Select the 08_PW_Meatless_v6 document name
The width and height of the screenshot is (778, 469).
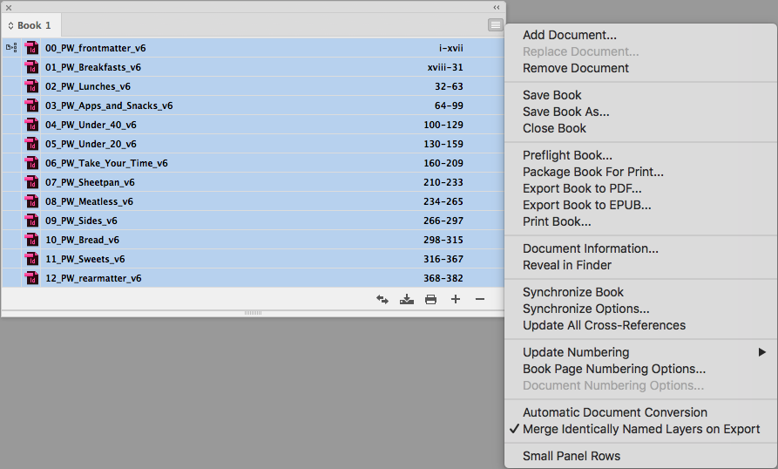point(90,201)
